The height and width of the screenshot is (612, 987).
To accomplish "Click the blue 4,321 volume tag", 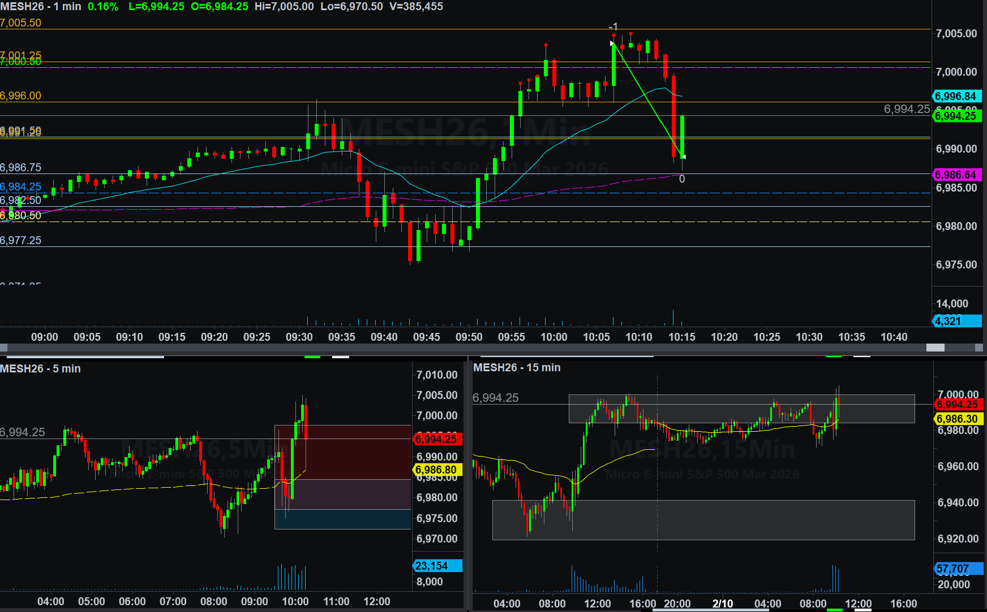I will 956,321.
